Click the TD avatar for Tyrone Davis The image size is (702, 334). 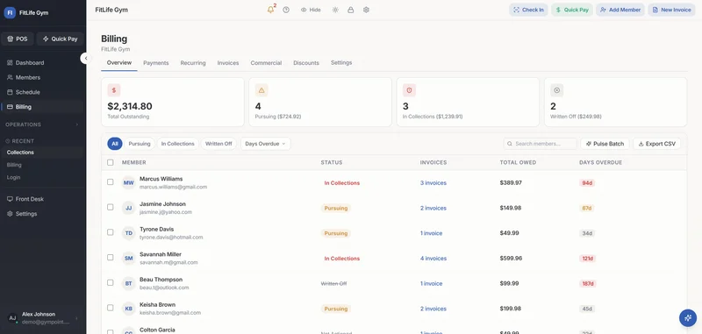pyautogui.click(x=128, y=233)
